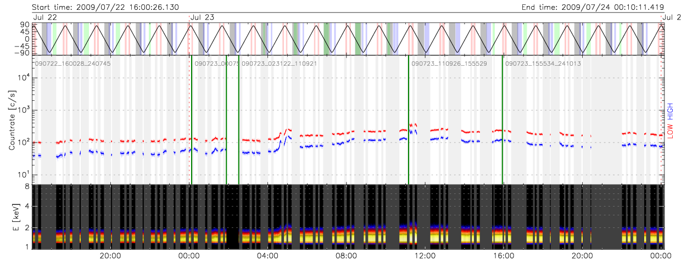Click the red LOW legend label
Viewport: 681px width, 263px height.
click(670, 130)
